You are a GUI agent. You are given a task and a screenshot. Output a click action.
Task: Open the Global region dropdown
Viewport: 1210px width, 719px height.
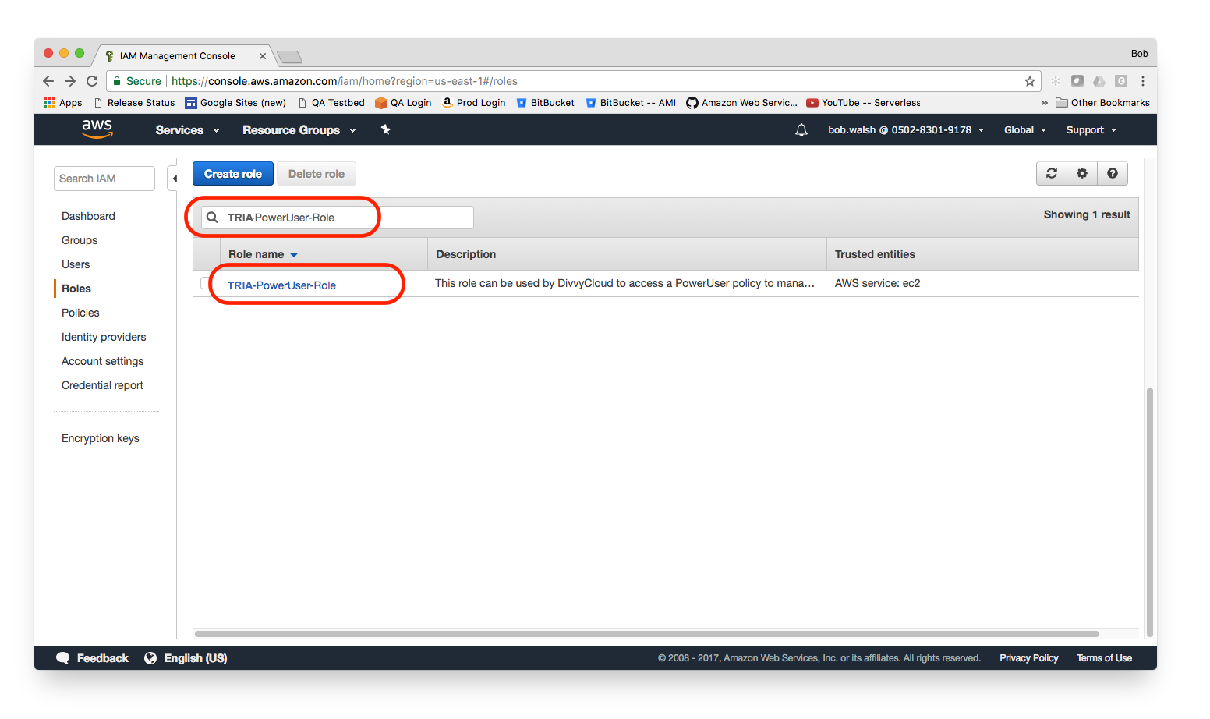click(x=1025, y=130)
